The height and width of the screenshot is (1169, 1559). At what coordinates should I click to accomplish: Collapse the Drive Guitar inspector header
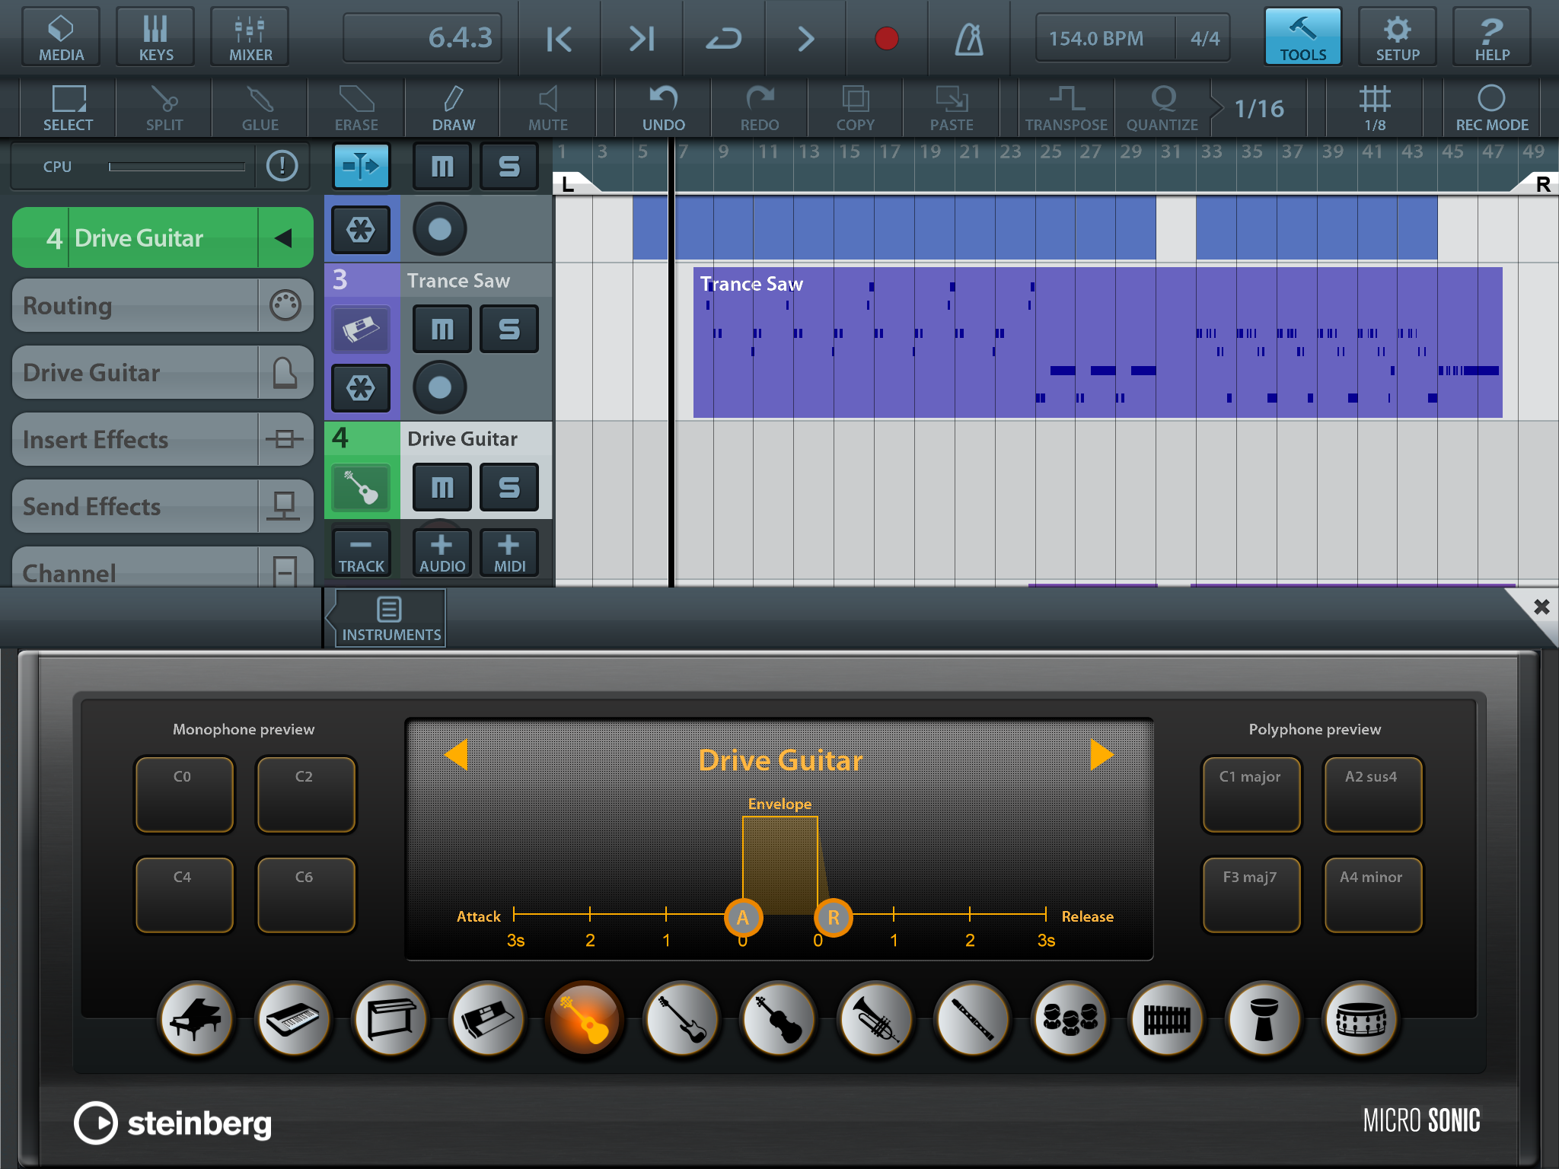tap(284, 238)
